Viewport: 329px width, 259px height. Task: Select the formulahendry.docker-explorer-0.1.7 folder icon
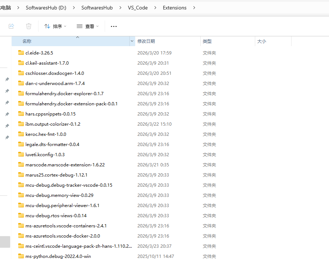(x=21, y=93)
